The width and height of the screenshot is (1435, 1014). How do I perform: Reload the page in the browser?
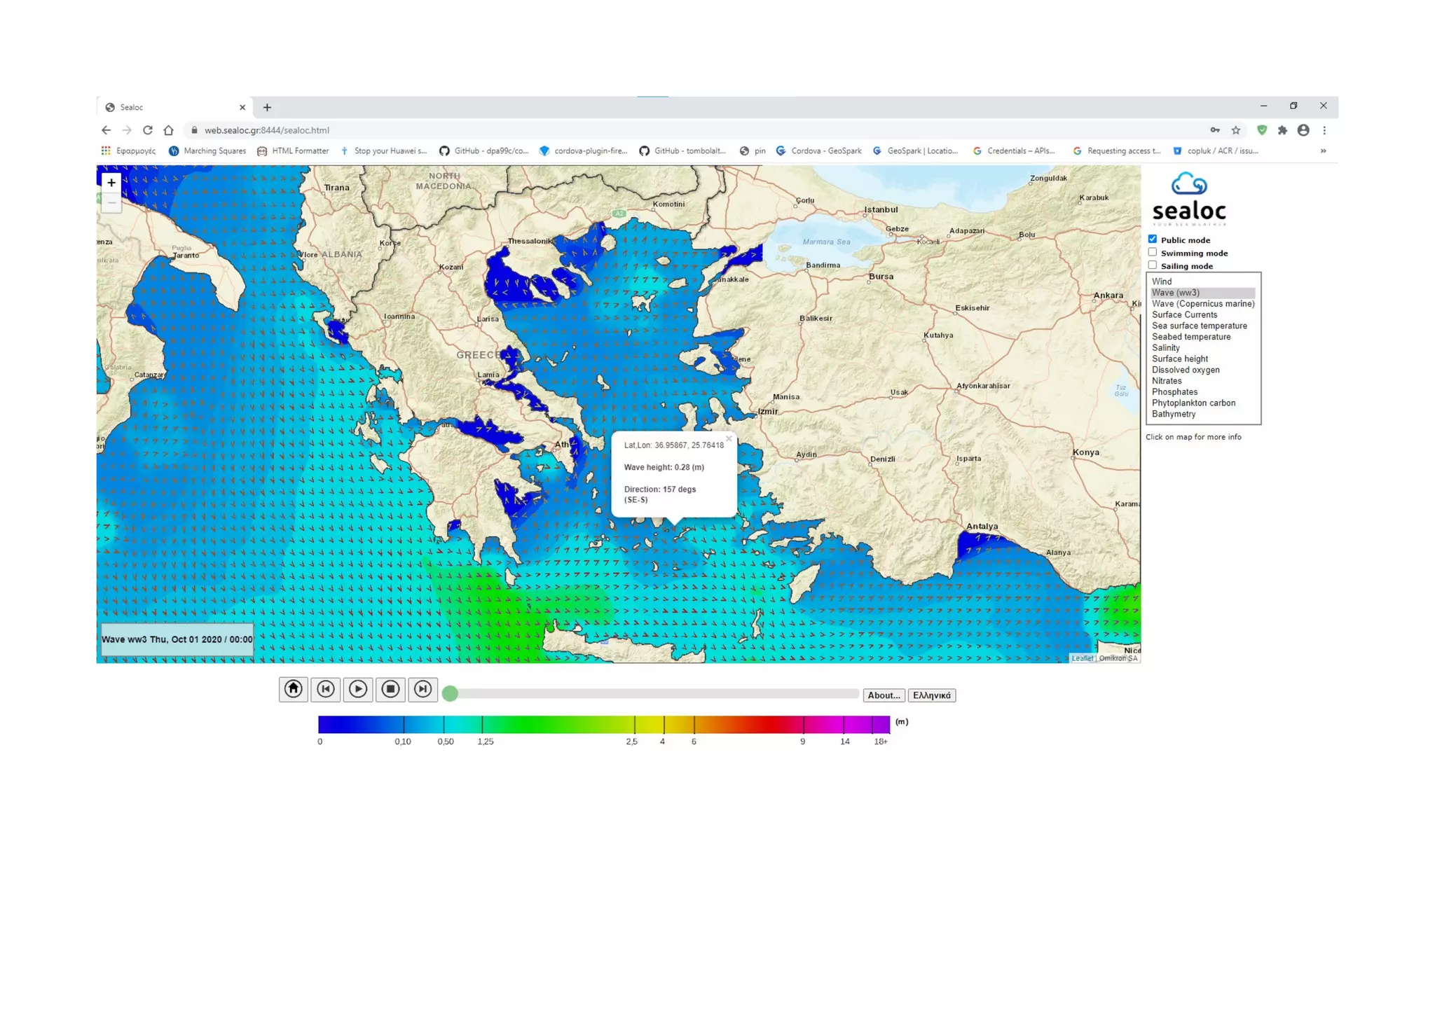click(x=148, y=130)
